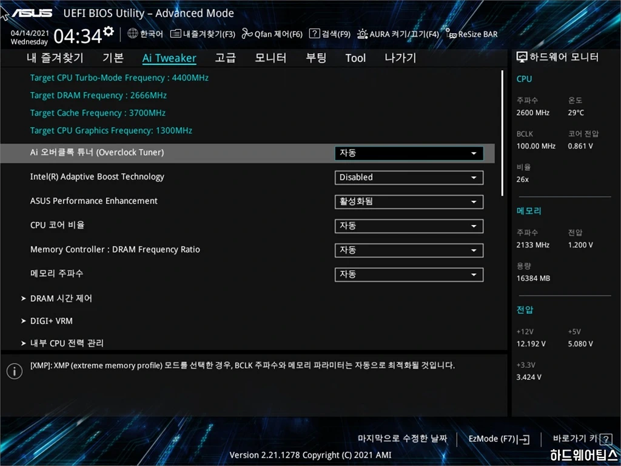621x466 pixels.
Task: Click the 12.192 V reading
Action: coord(531,344)
